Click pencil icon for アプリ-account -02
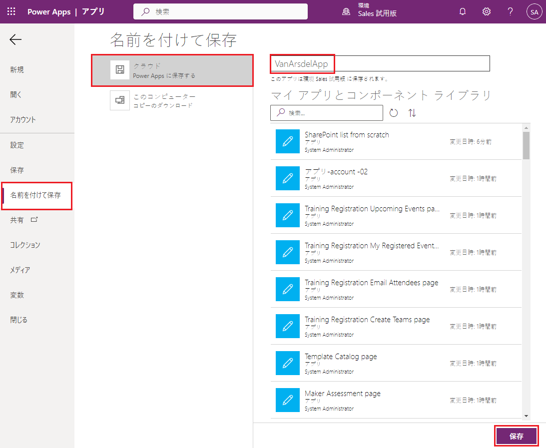Viewport: 546px width, 448px height. tap(288, 178)
